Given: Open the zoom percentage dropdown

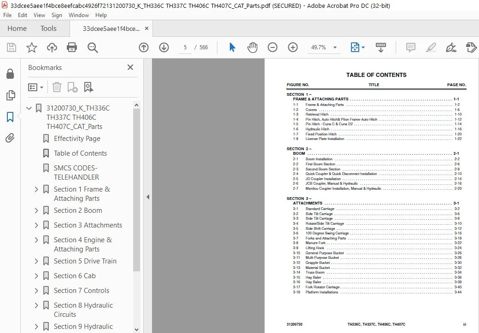Looking at the screenshot, I should tap(335, 47).
